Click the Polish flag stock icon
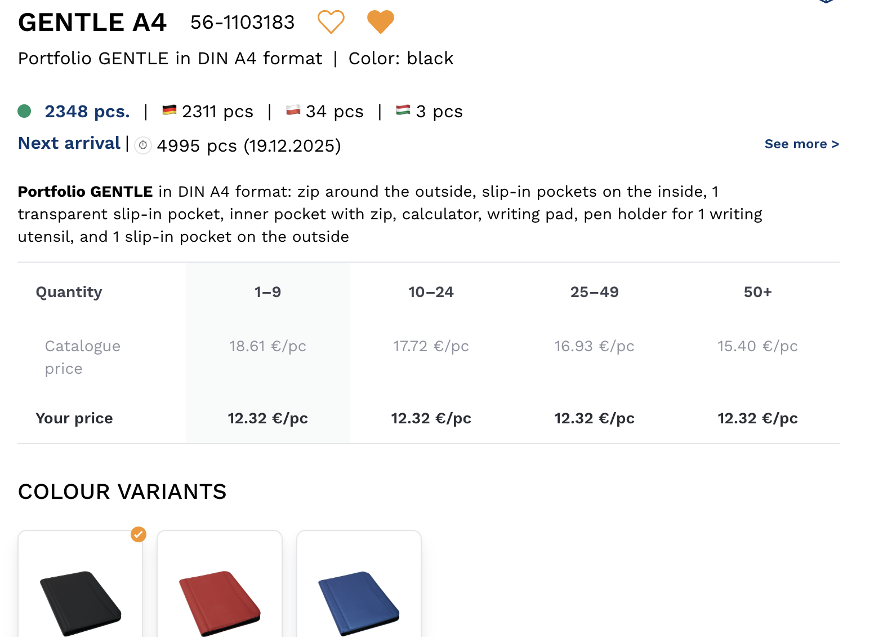The width and height of the screenshot is (883, 637). point(293,110)
